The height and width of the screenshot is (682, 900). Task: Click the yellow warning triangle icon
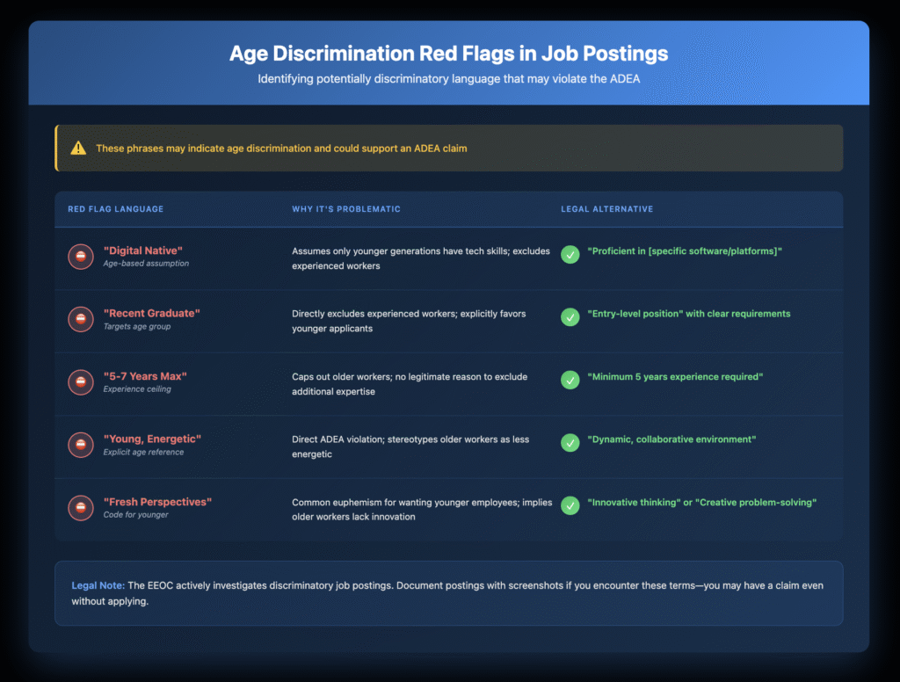78,149
